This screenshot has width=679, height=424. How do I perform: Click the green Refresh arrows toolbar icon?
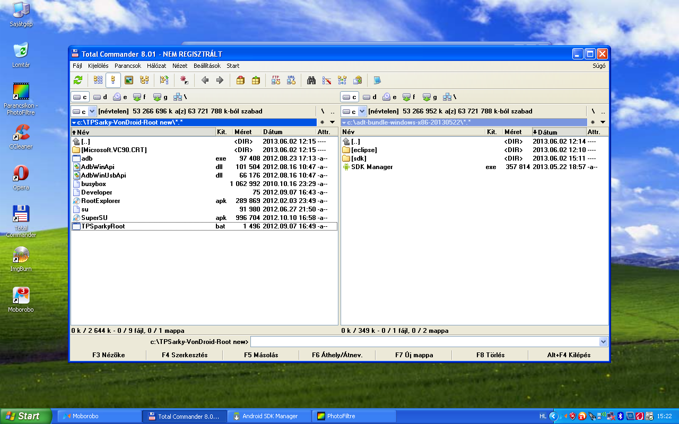click(78, 80)
